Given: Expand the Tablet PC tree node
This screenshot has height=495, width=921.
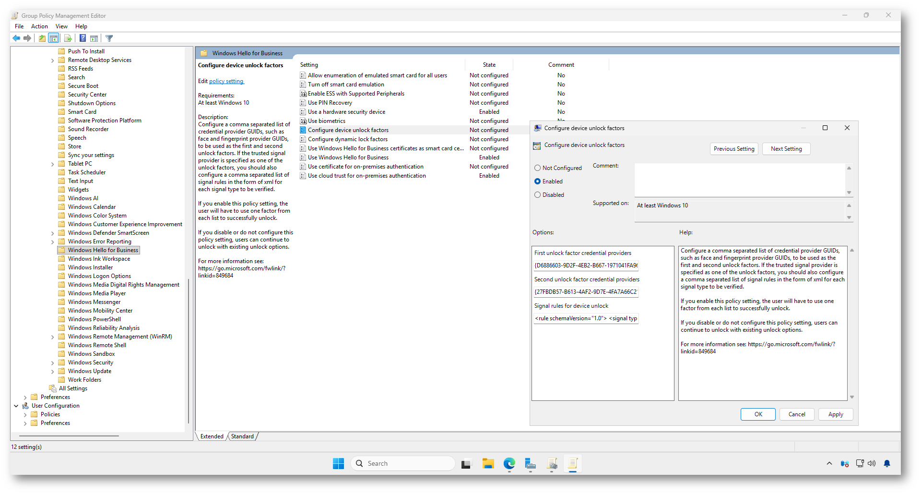Looking at the screenshot, I should click(52, 164).
